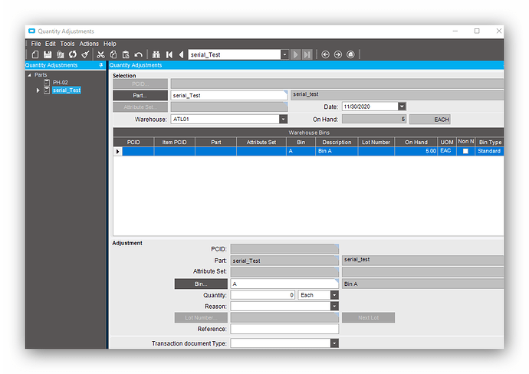Click the Lot Number column header
Viewport: 529px width, 374px height.
(376, 143)
